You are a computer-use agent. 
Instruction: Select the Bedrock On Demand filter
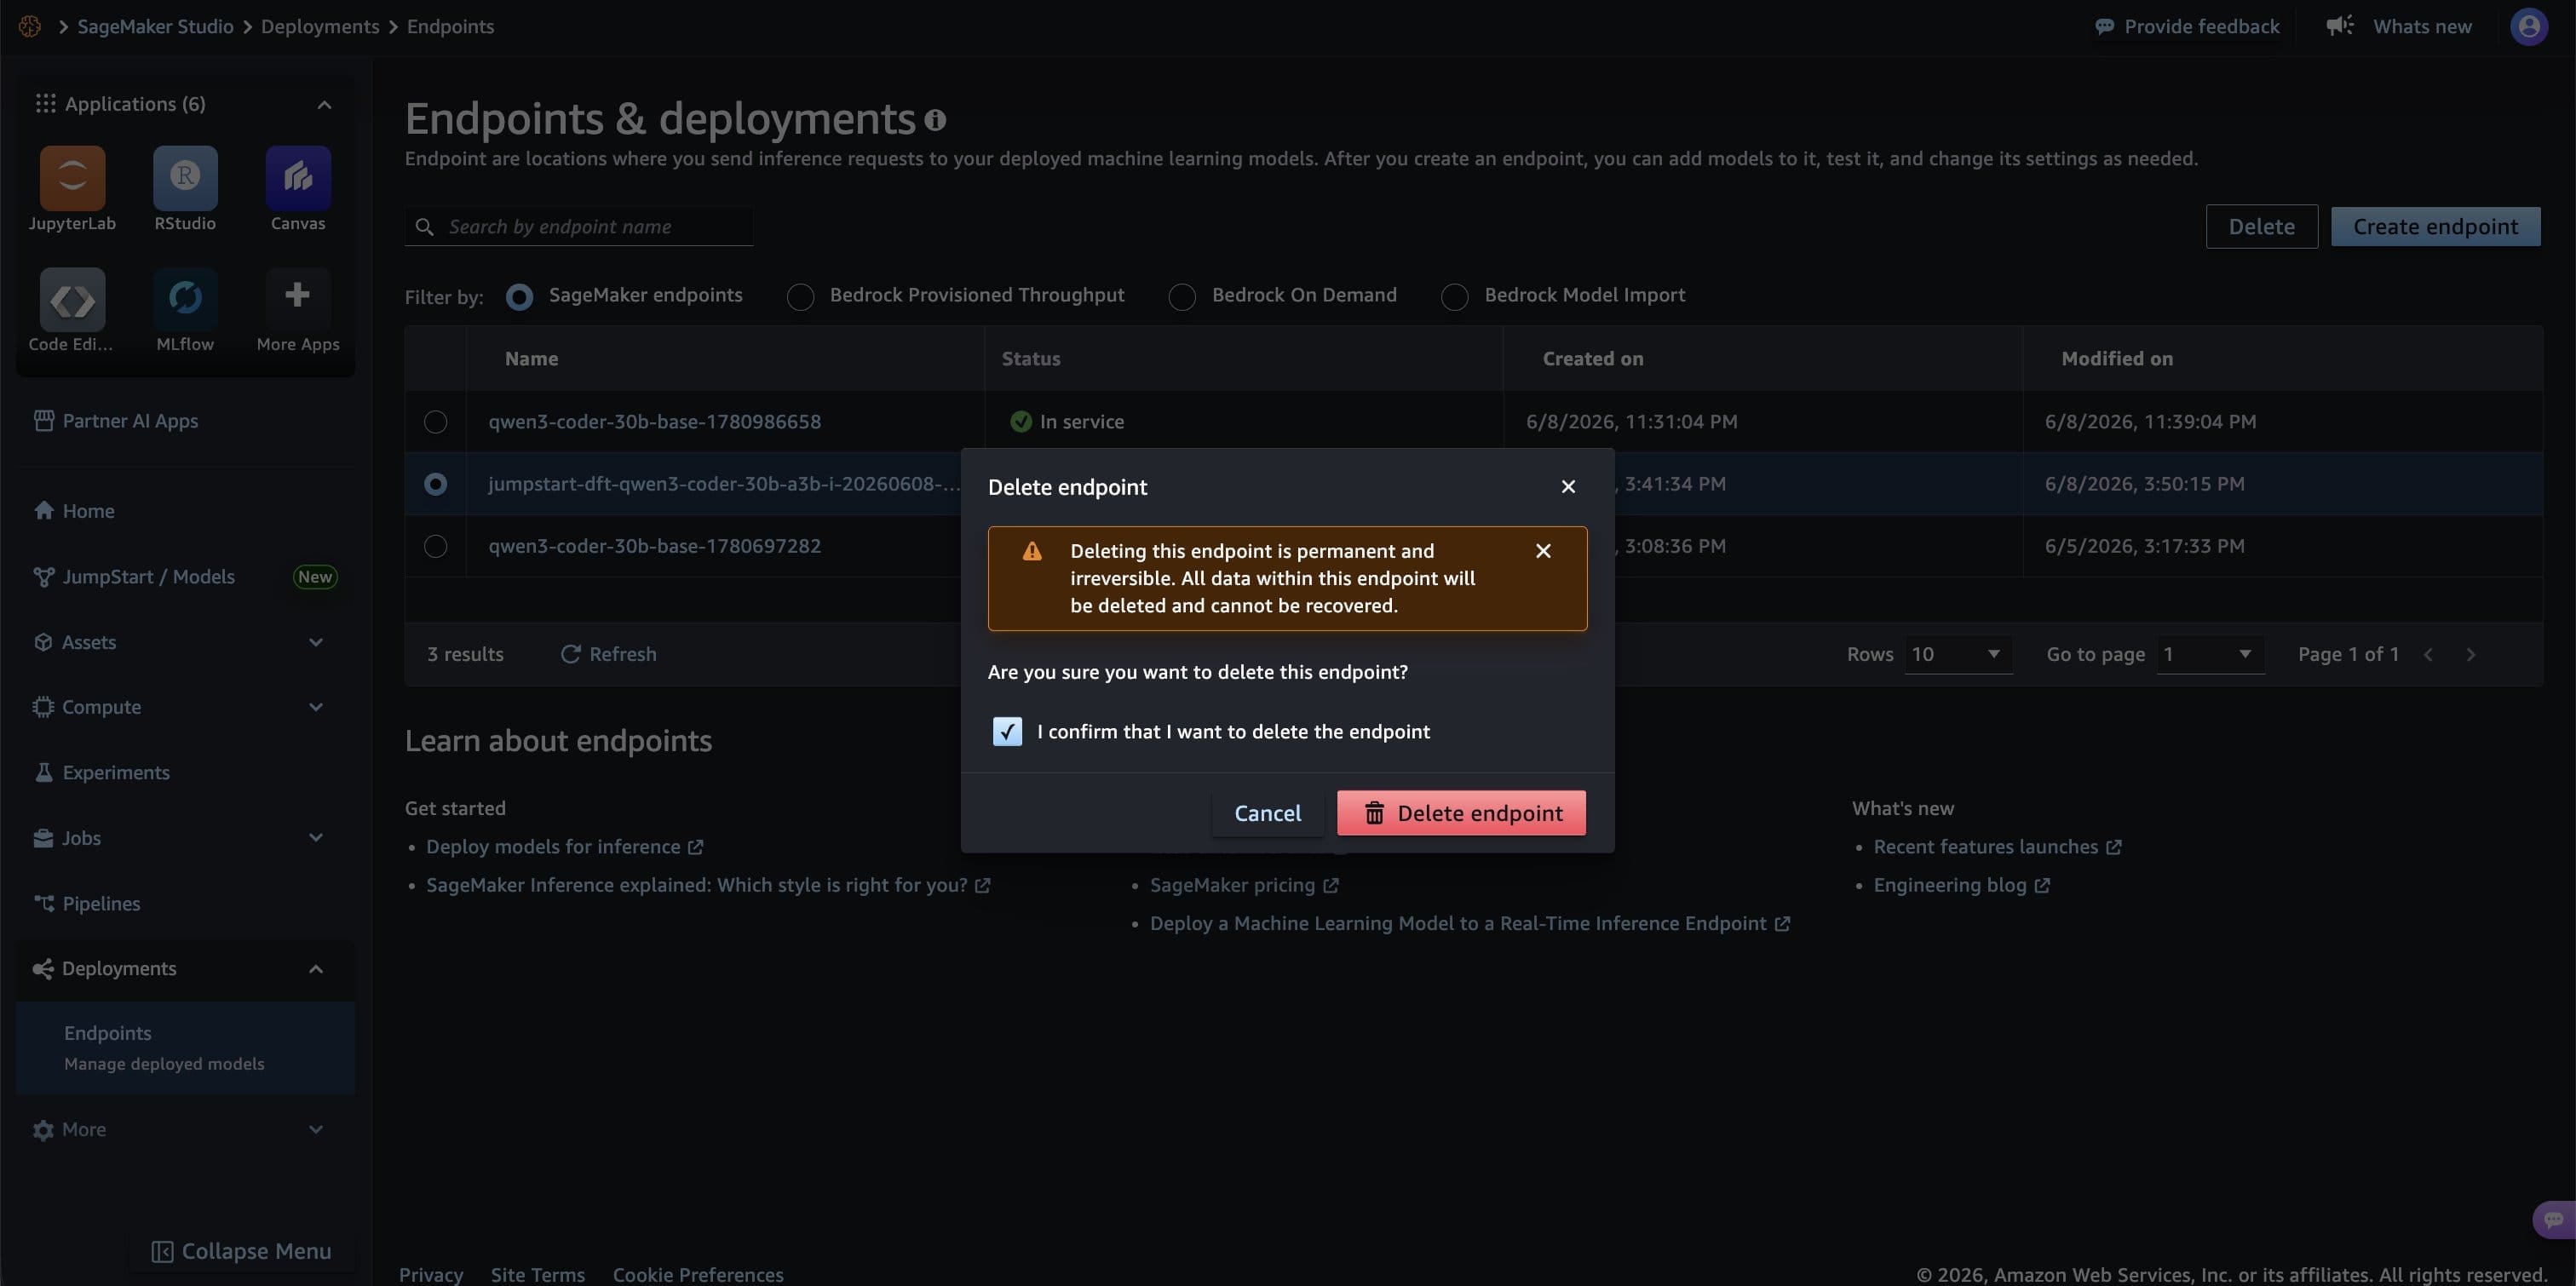[x=1182, y=297]
